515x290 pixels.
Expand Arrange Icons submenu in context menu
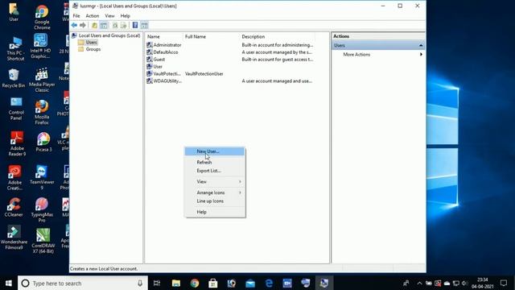point(215,193)
